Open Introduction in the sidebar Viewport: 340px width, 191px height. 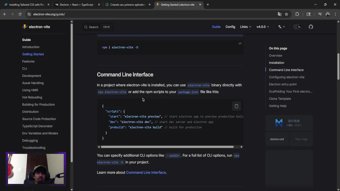click(31, 47)
